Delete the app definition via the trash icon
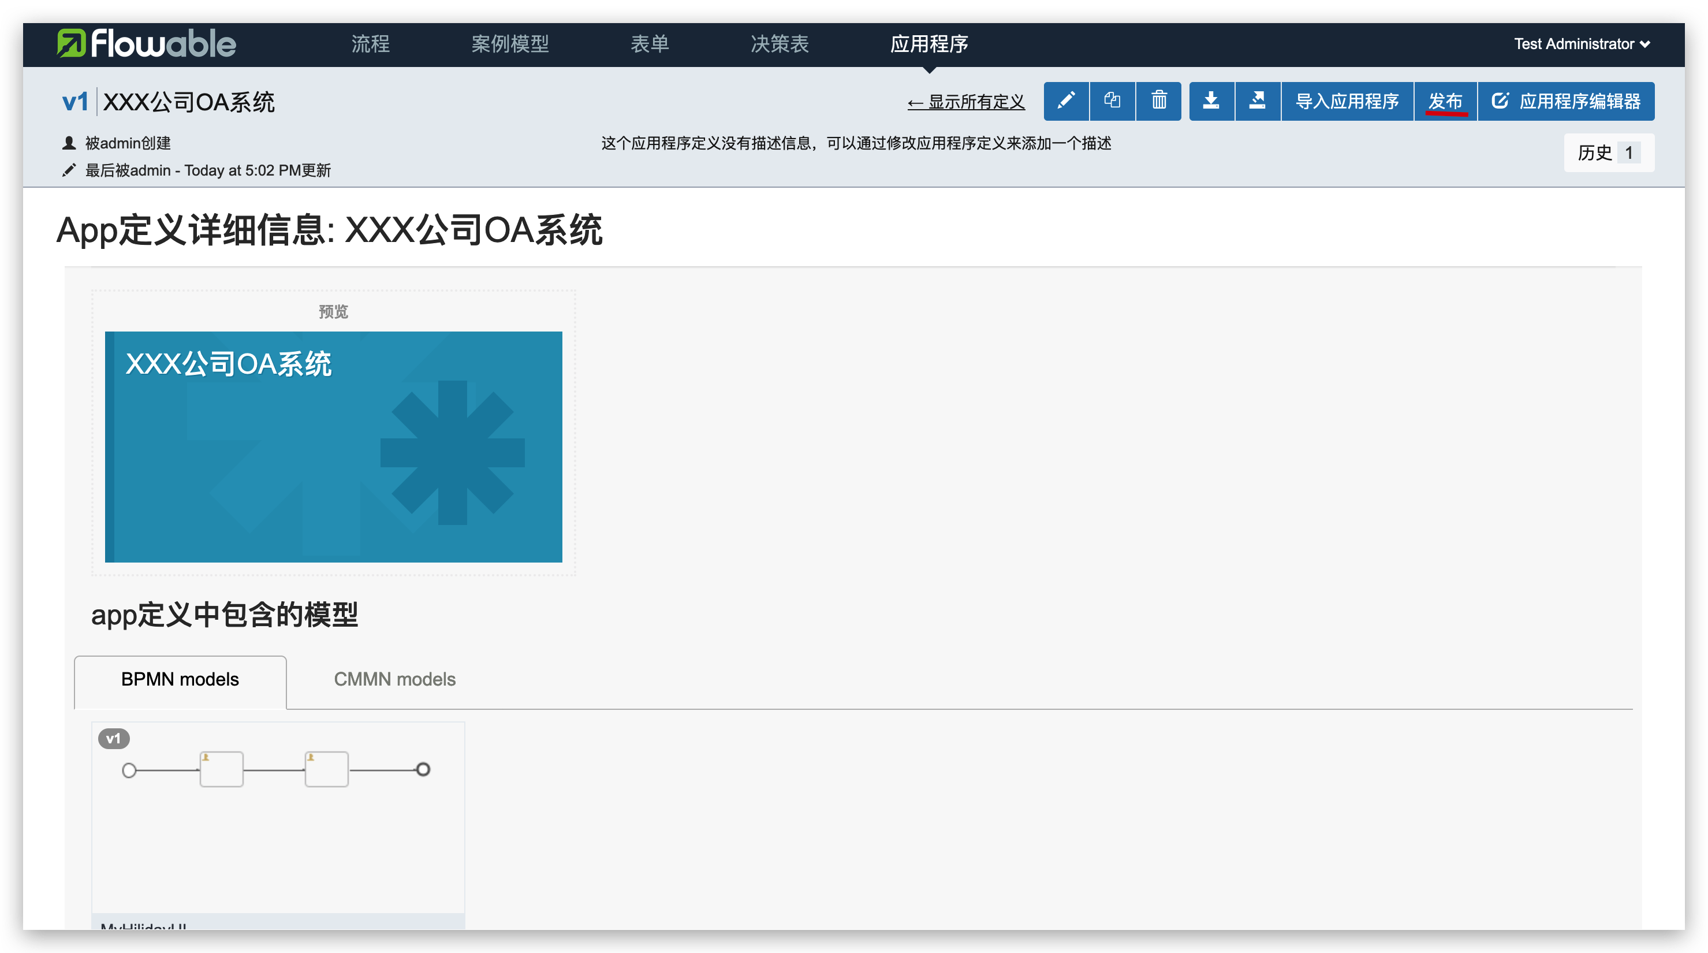Image resolution: width=1708 pixels, height=953 pixels. (1158, 101)
